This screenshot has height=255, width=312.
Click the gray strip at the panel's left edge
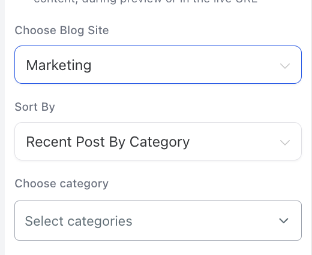[x=2, y=127]
